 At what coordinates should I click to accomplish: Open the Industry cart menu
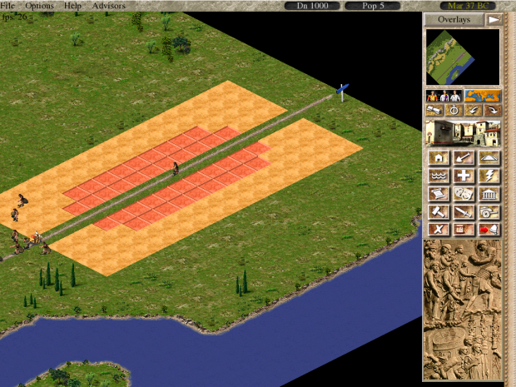pyautogui.click(x=489, y=212)
